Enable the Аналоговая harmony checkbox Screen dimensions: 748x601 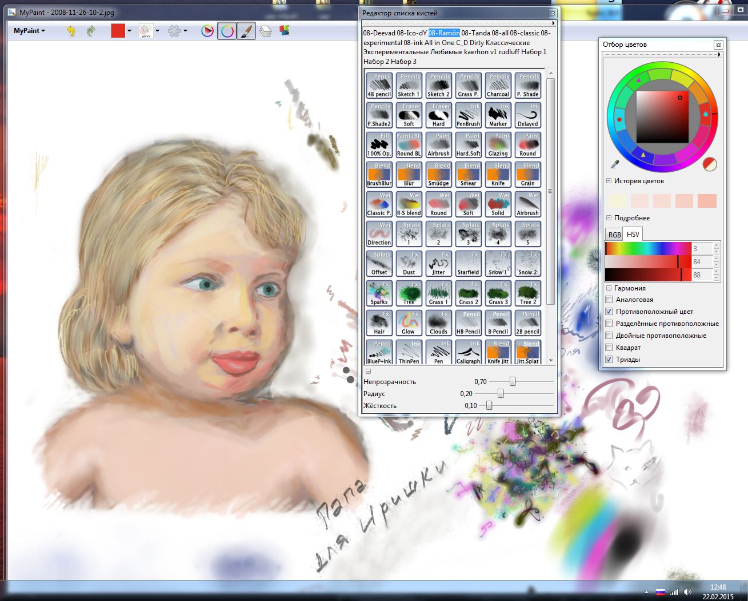click(609, 300)
